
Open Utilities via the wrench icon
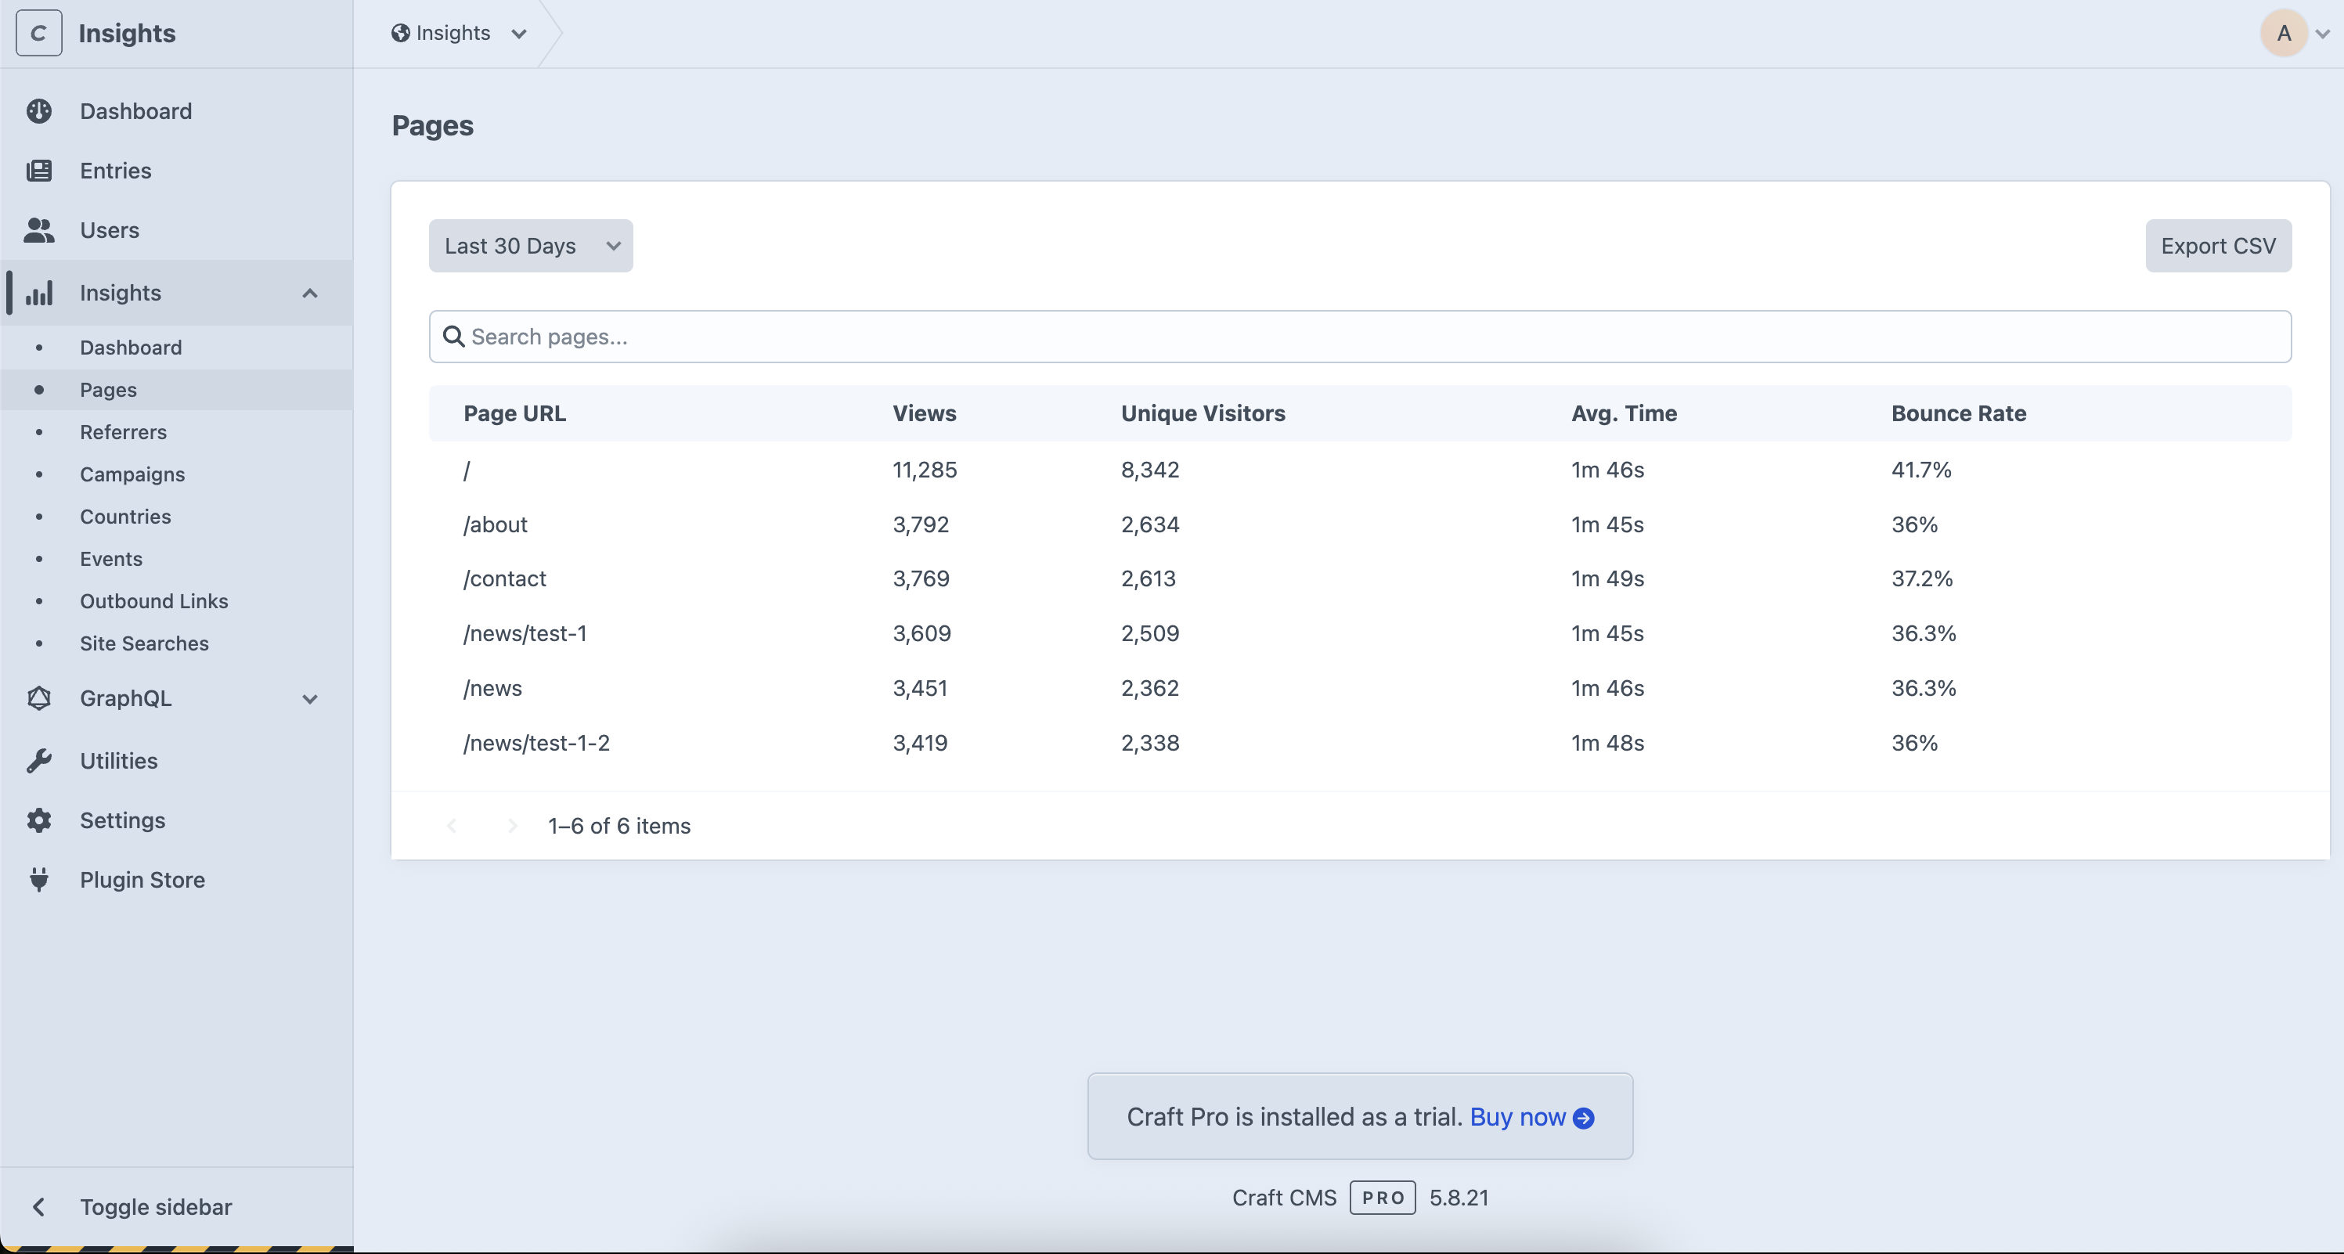(39, 761)
